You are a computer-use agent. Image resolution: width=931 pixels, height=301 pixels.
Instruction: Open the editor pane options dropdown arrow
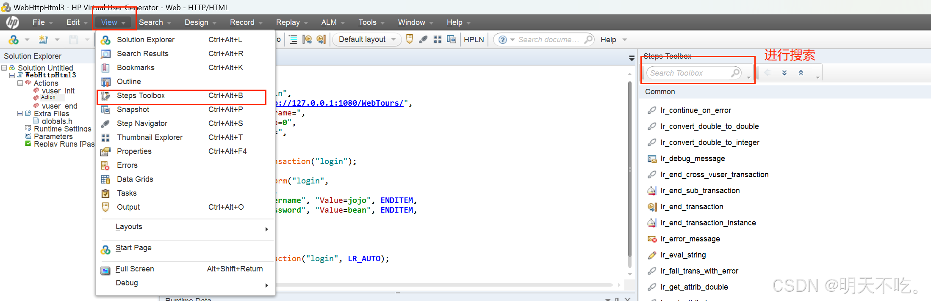[632, 58]
